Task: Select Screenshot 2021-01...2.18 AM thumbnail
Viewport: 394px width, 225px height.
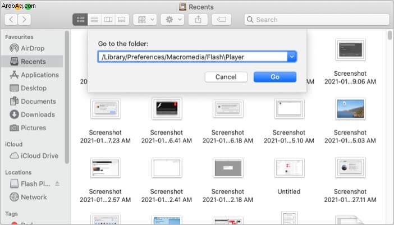Action: pyautogui.click(x=228, y=168)
